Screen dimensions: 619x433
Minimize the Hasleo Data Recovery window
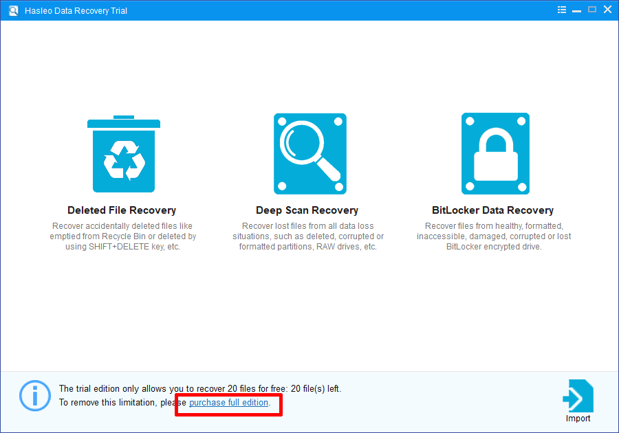coord(577,10)
